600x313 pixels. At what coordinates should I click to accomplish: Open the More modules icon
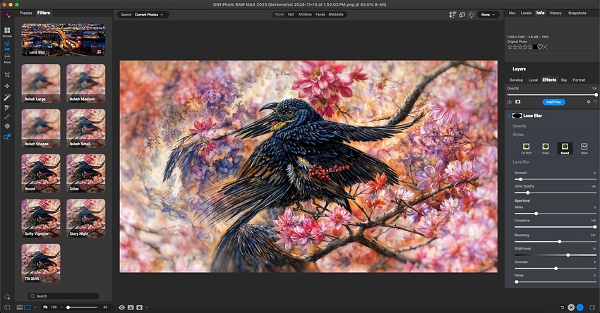7,58
